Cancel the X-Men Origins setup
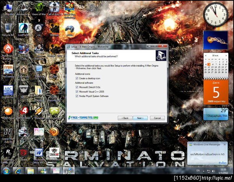Image resolution: width=234 pixels, height=182 pixels. [157, 118]
